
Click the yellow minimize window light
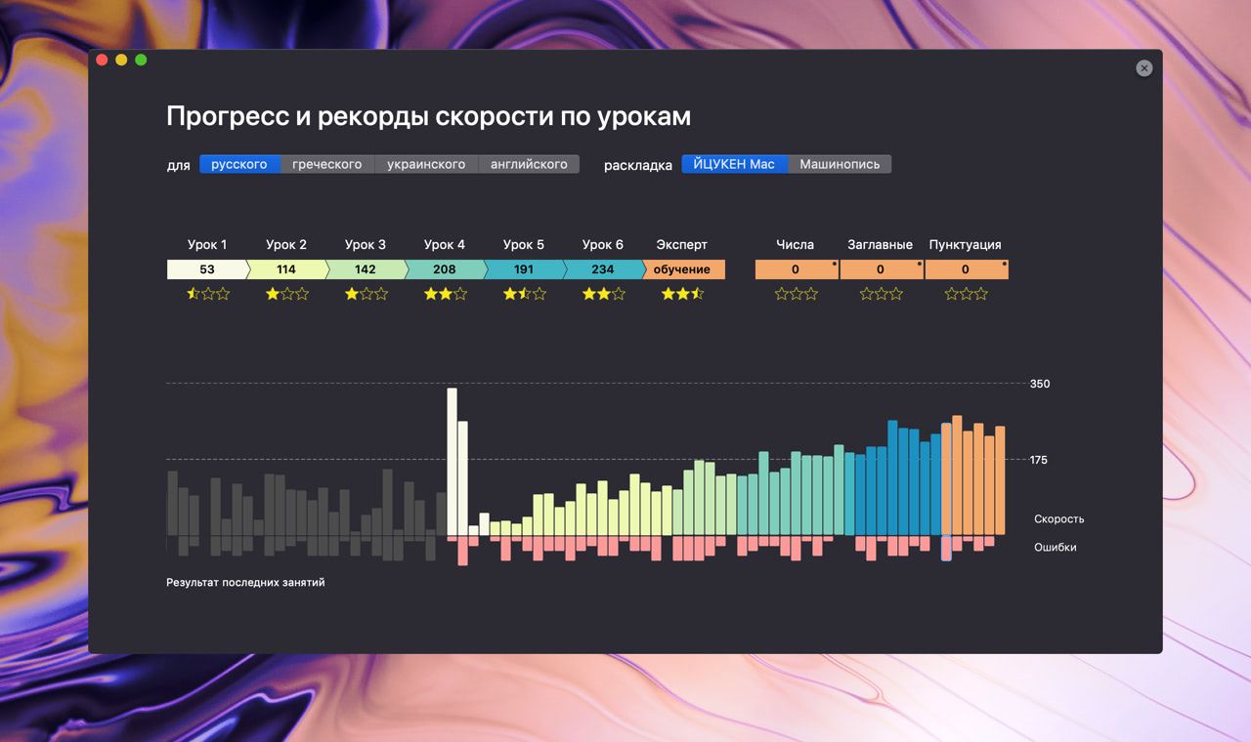click(121, 60)
